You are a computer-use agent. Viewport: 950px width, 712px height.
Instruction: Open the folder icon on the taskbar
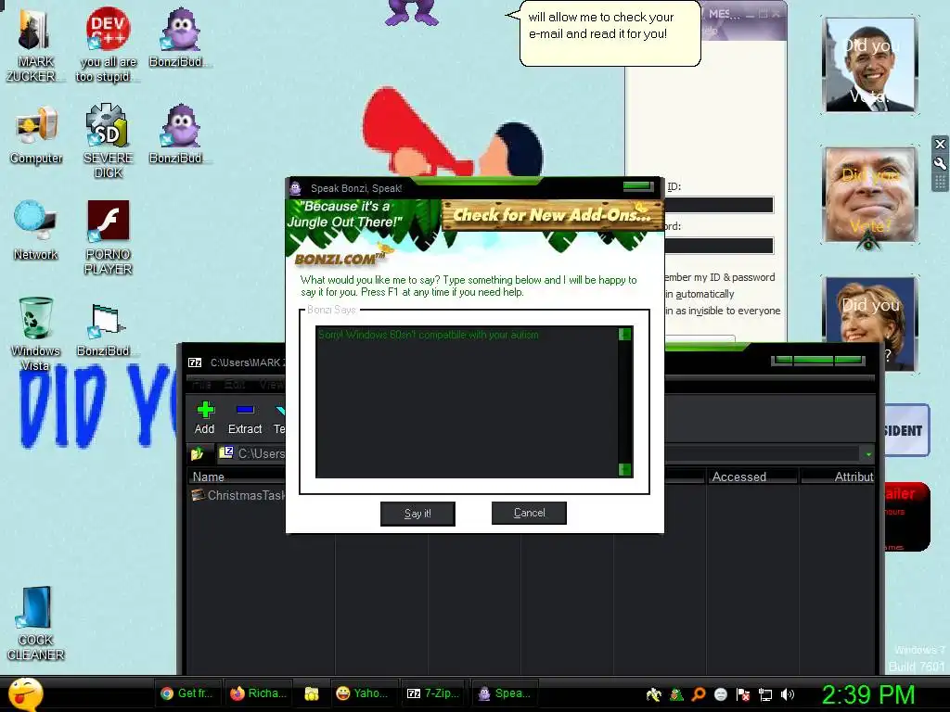click(x=312, y=693)
